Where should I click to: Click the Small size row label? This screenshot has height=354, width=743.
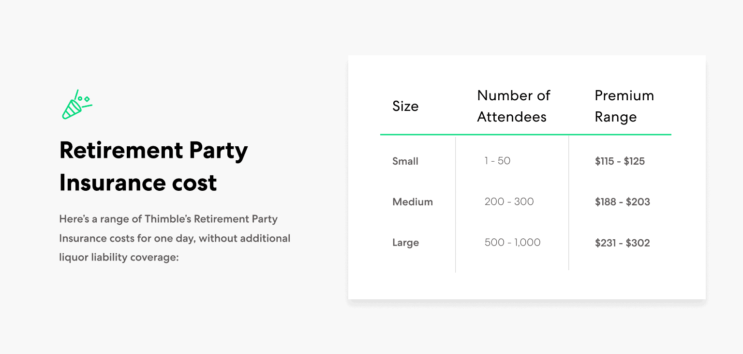click(x=405, y=161)
